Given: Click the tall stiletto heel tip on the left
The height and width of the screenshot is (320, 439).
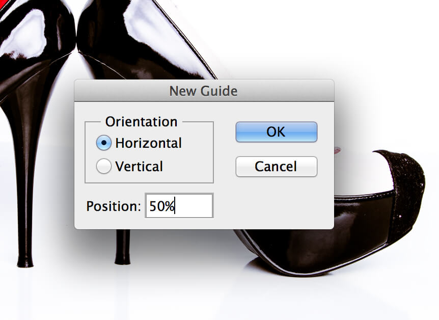Looking at the screenshot, I should pos(25,261).
